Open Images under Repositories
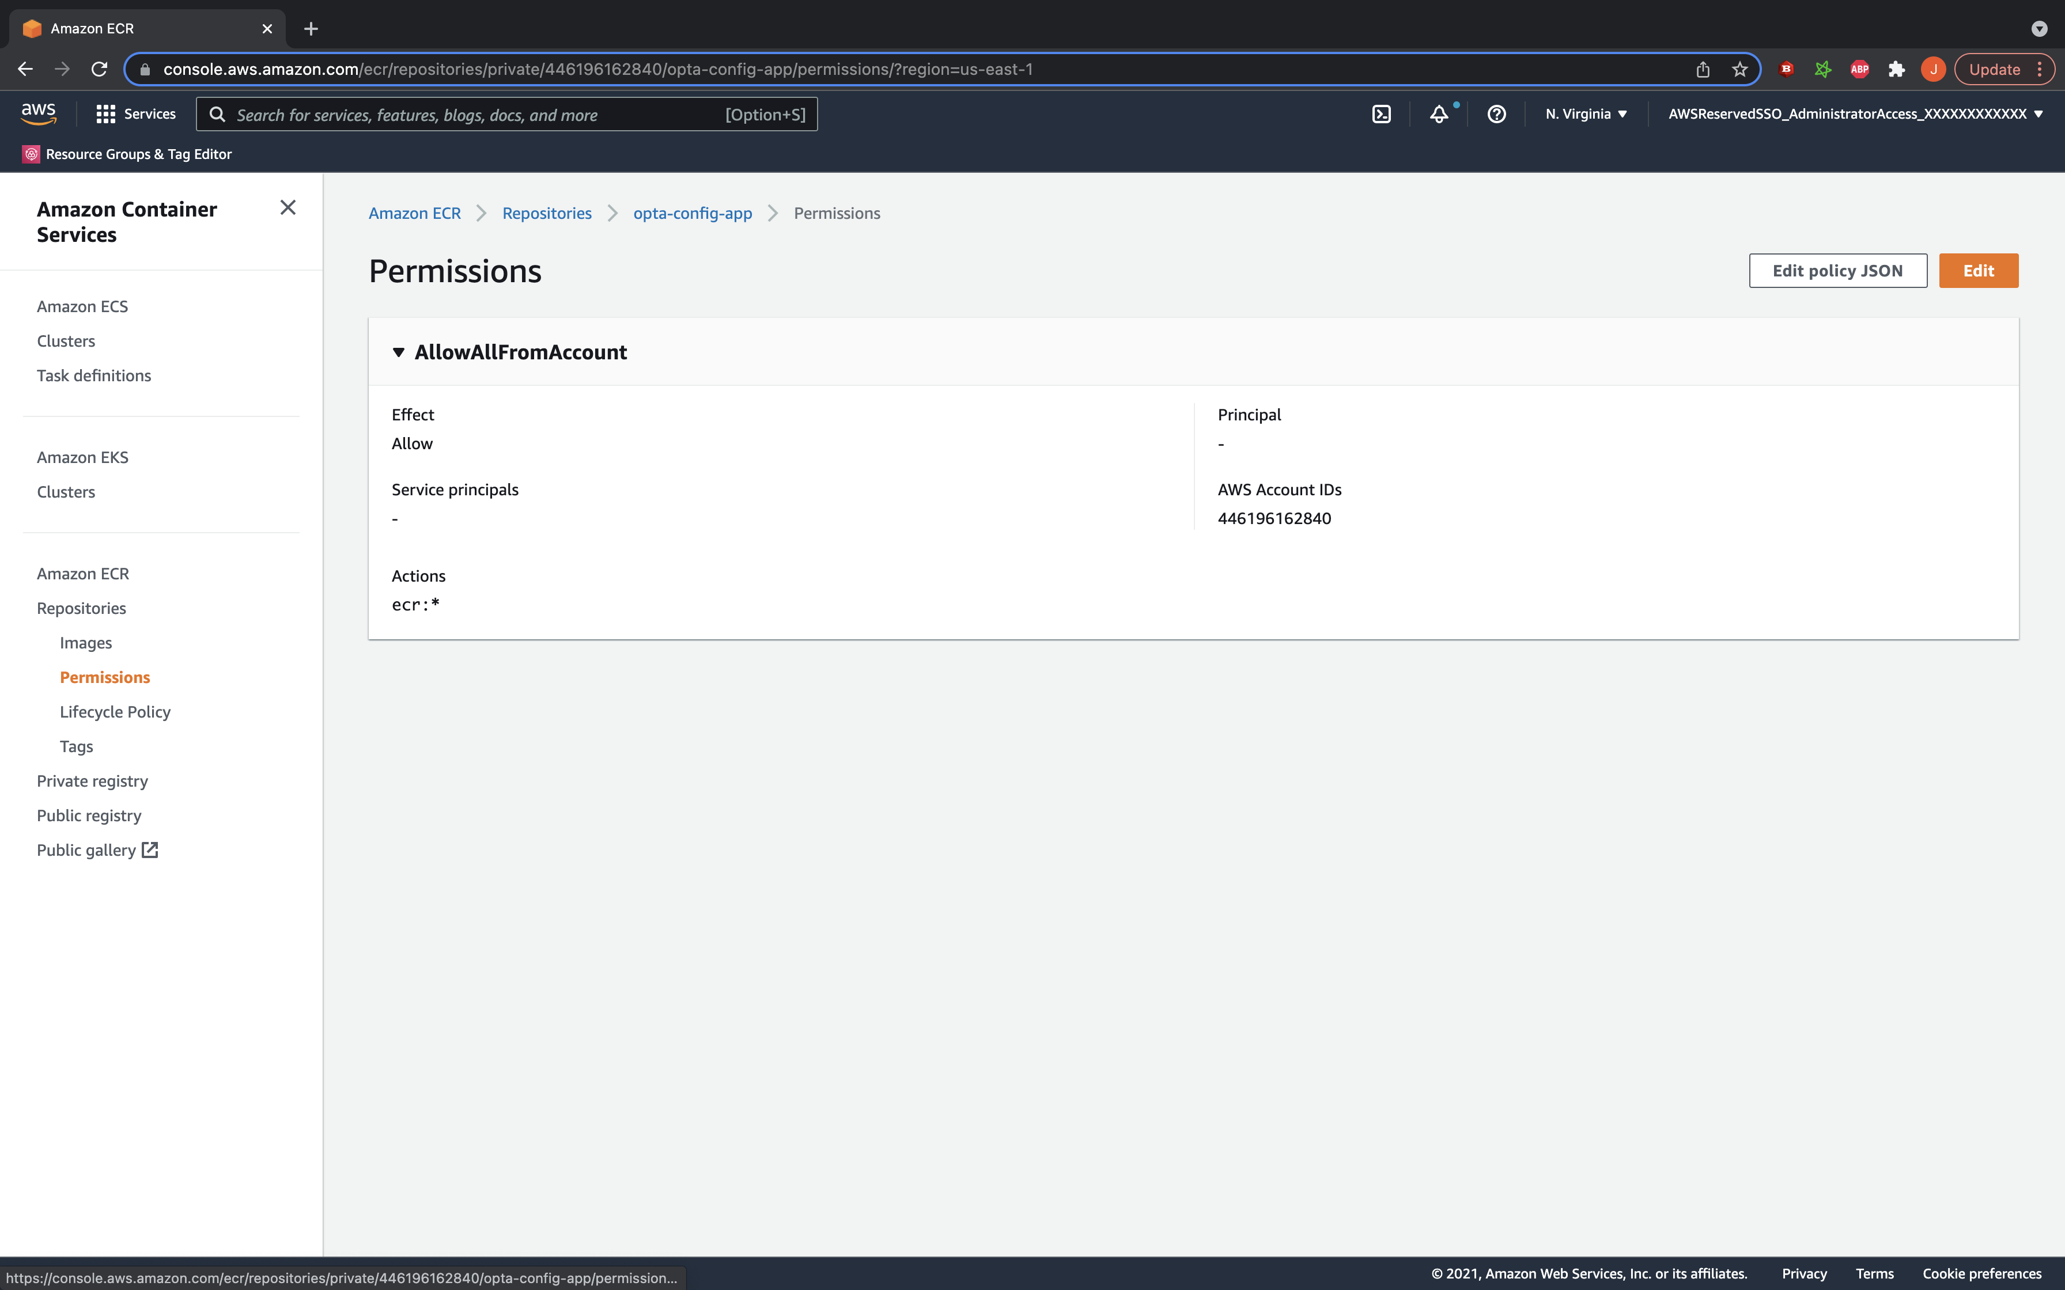Image resolution: width=2065 pixels, height=1290 pixels. pos(85,643)
